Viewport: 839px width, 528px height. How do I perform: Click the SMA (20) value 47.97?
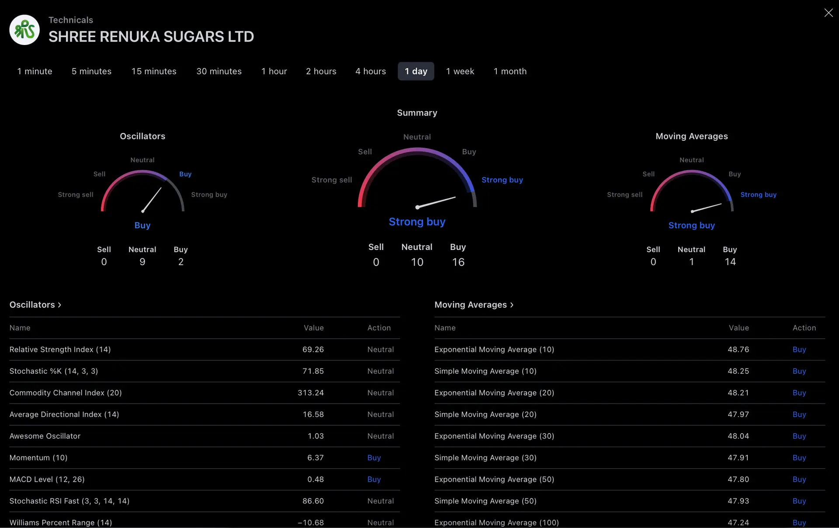(738, 414)
